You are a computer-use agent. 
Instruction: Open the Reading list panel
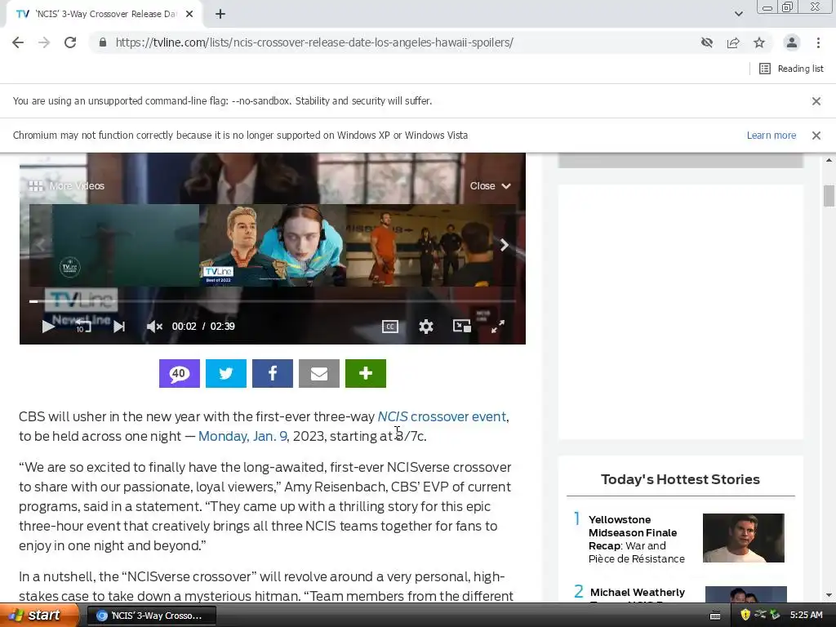click(x=791, y=69)
